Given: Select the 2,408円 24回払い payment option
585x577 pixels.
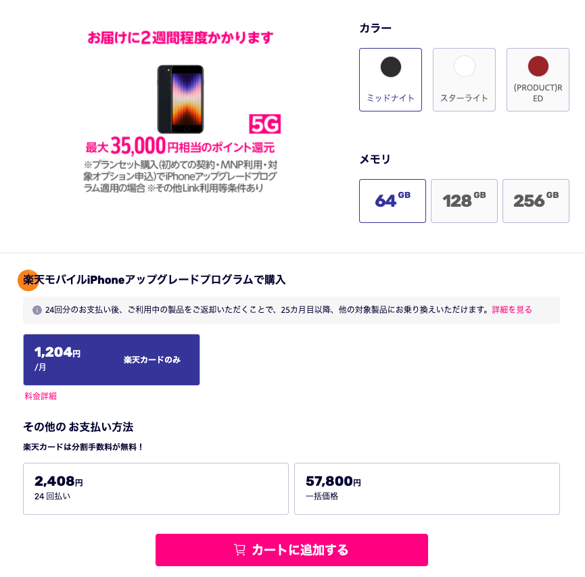Looking at the screenshot, I should tap(156, 488).
